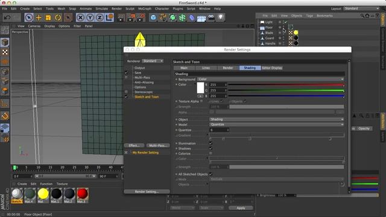Image resolution: width=386 pixels, height=217 pixels.
Task: Click the Apply button in coordinates
Action: (241, 208)
